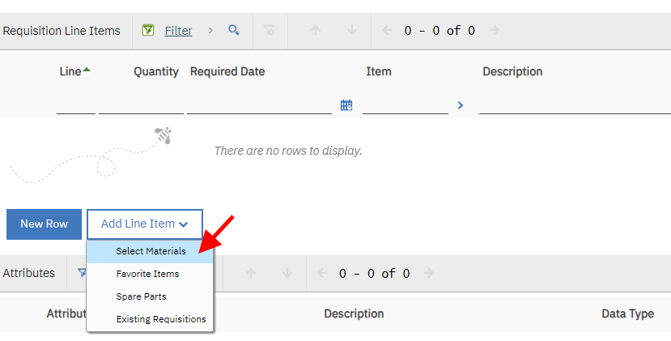Sort by the Item column header
The width and height of the screenshot is (671, 341).
379,71
